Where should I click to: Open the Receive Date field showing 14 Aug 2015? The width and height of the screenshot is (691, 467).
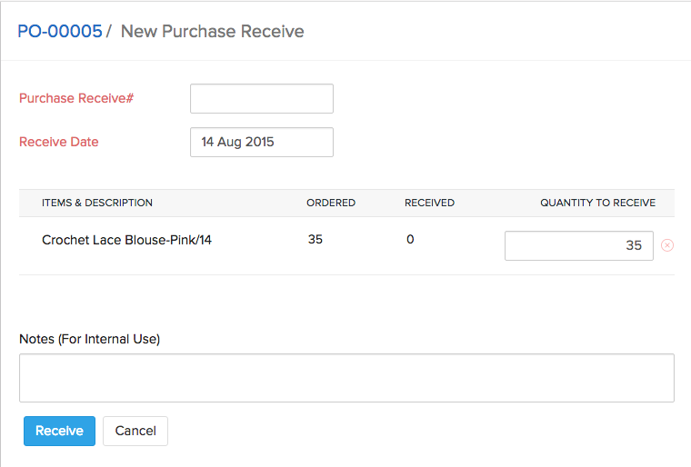(261, 142)
